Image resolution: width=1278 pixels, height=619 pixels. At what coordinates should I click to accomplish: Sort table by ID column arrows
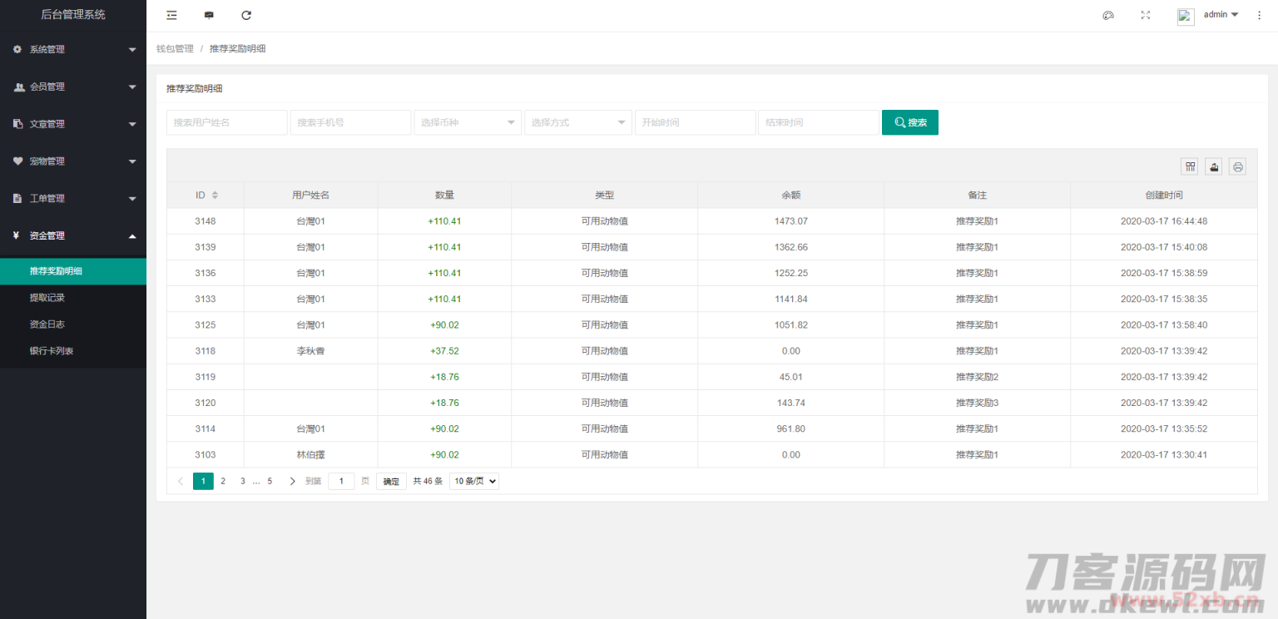(x=215, y=195)
